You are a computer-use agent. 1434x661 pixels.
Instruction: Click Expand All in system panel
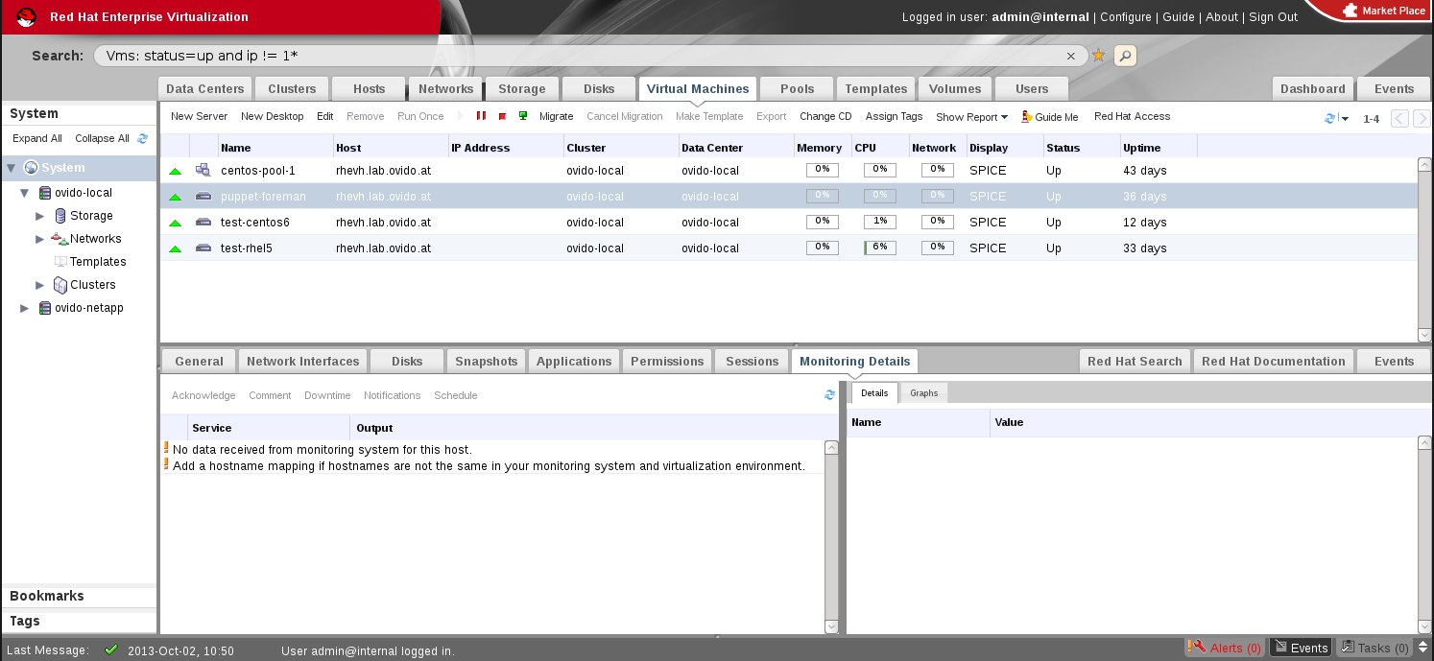(37, 138)
